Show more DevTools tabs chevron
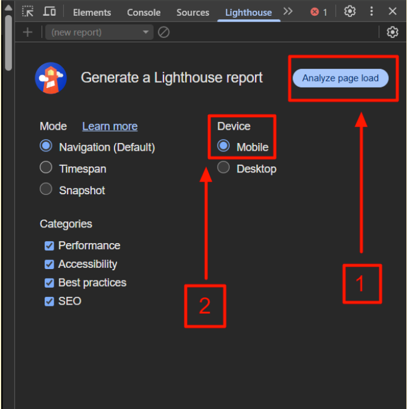Screen dimensions: 407x409 pyautogui.click(x=288, y=11)
